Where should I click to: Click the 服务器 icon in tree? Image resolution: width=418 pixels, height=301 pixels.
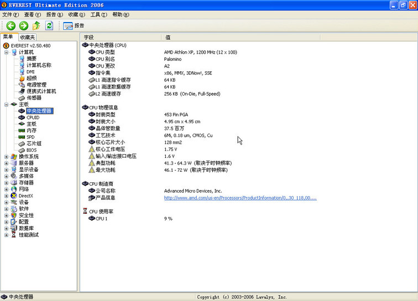point(14,163)
